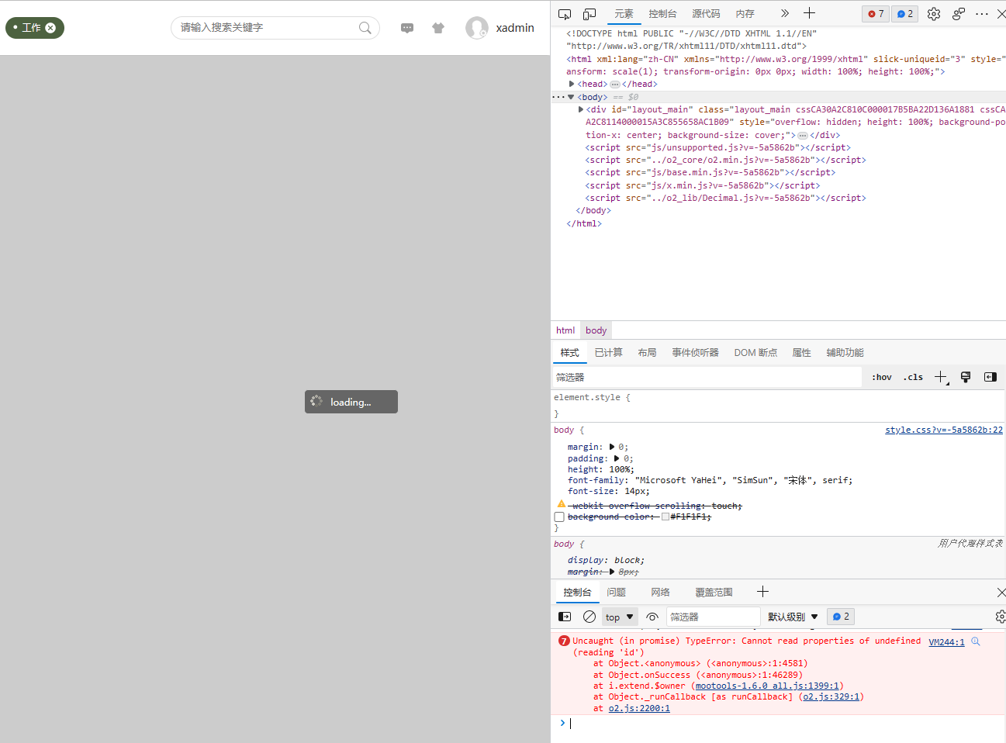The image size is (1006, 743).
Task: Open the default log levels dropdown
Action: 793,617
